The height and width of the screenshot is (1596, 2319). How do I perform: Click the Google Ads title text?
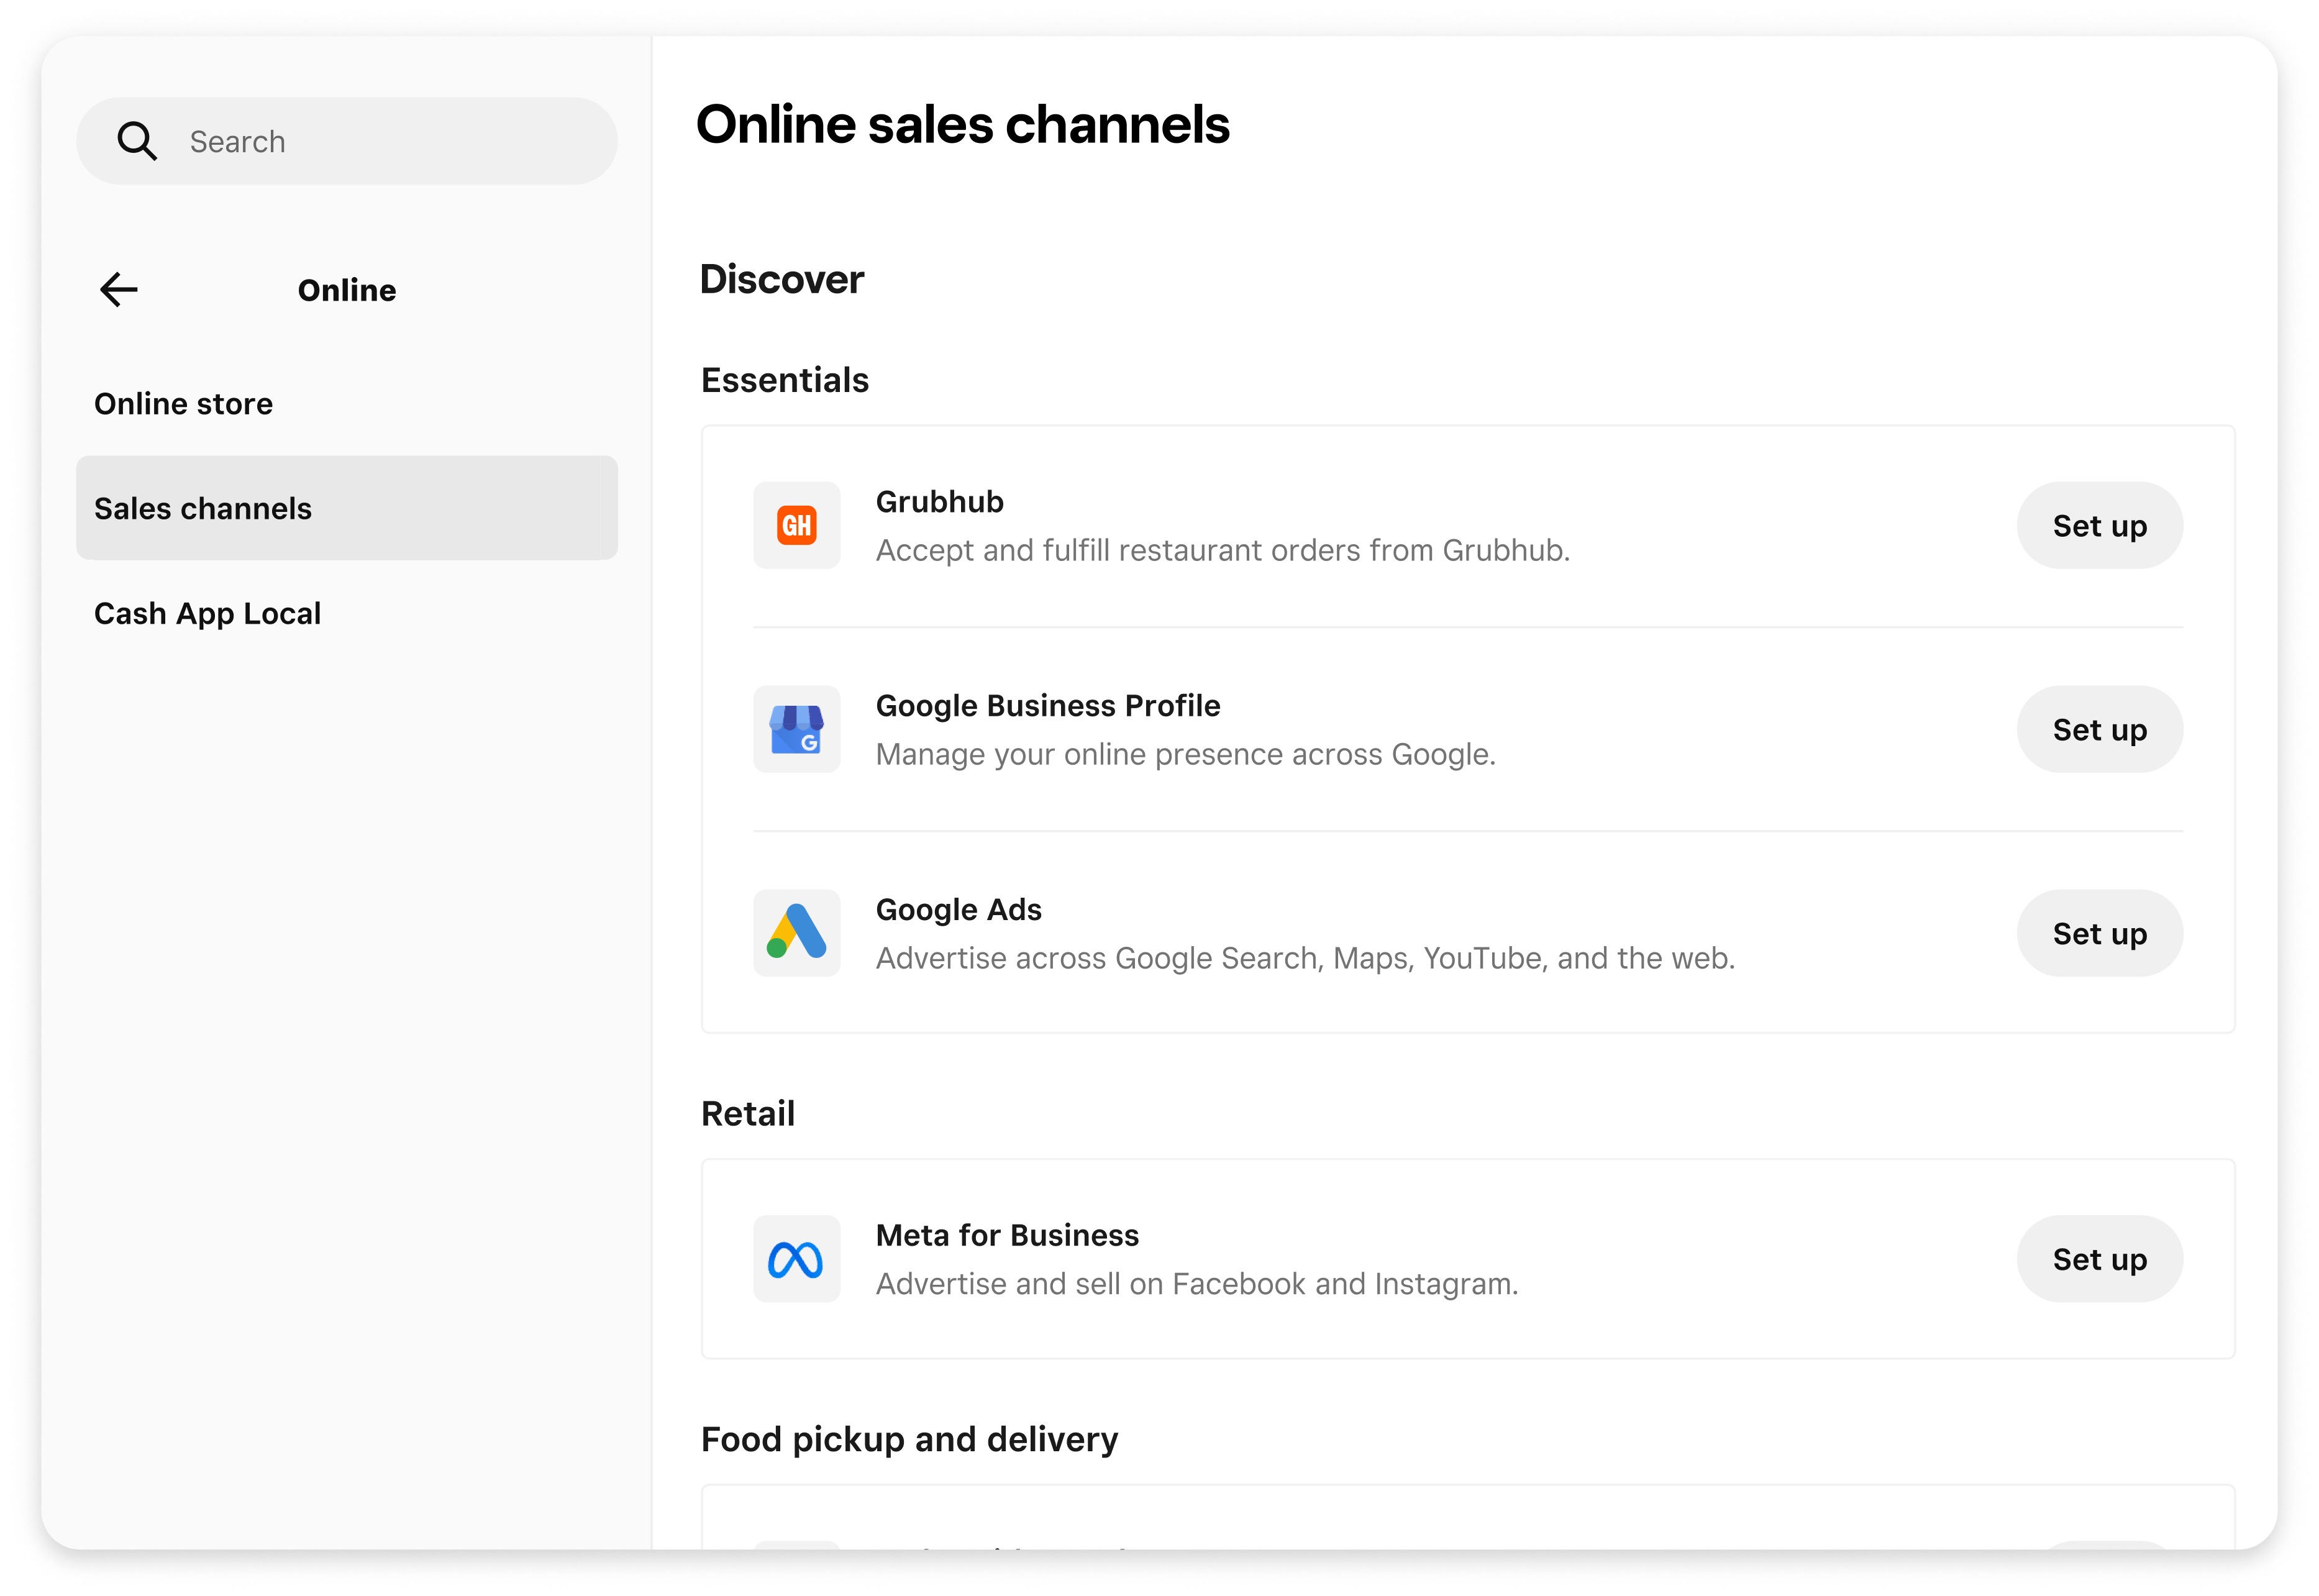point(958,909)
